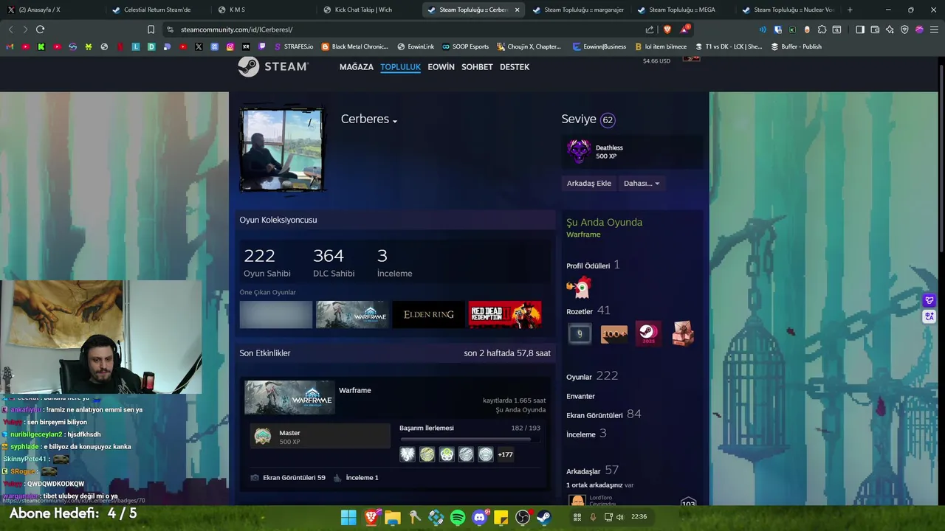Click the microphone icon in the system tray
Viewport: 945px width, 531px height.
click(593, 517)
